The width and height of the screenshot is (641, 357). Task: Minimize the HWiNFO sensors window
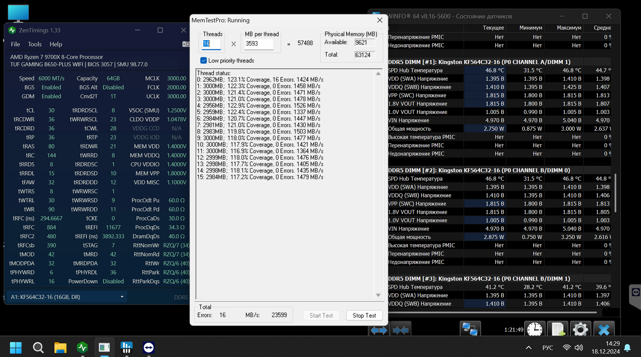562,16
